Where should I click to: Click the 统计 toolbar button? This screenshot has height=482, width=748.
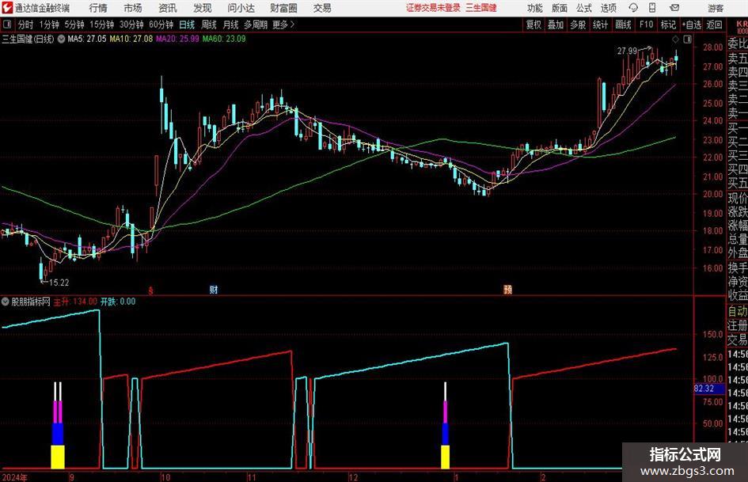click(600, 25)
